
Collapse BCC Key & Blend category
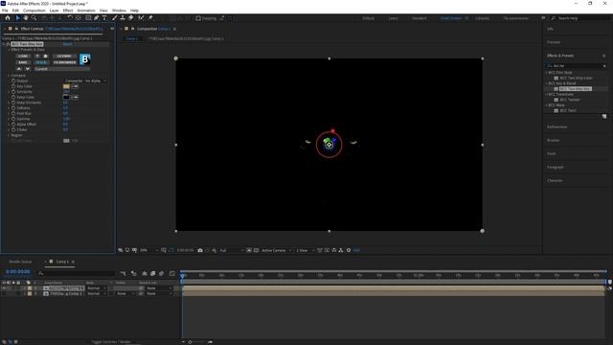(x=547, y=83)
